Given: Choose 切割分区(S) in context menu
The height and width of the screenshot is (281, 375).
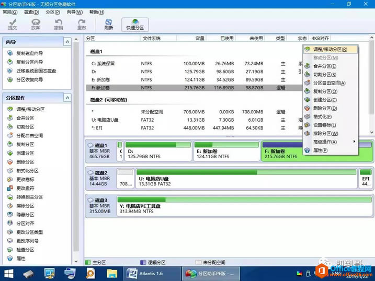Looking at the screenshot, I should [331, 75].
